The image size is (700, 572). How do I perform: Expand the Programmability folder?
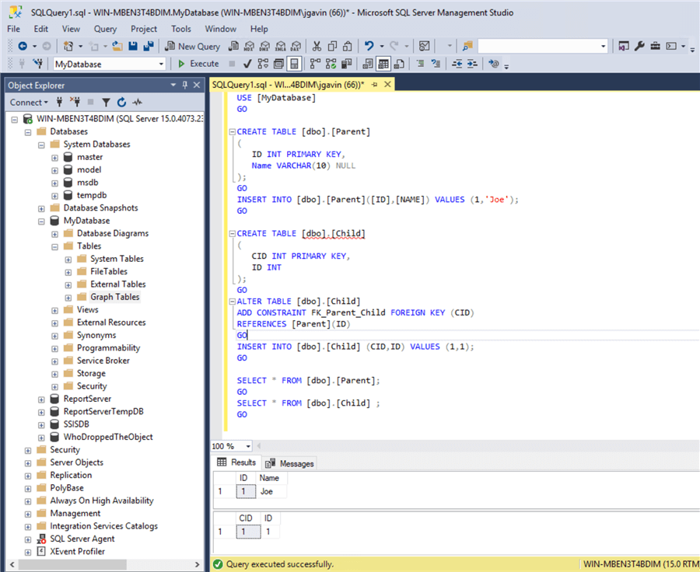[54, 348]
